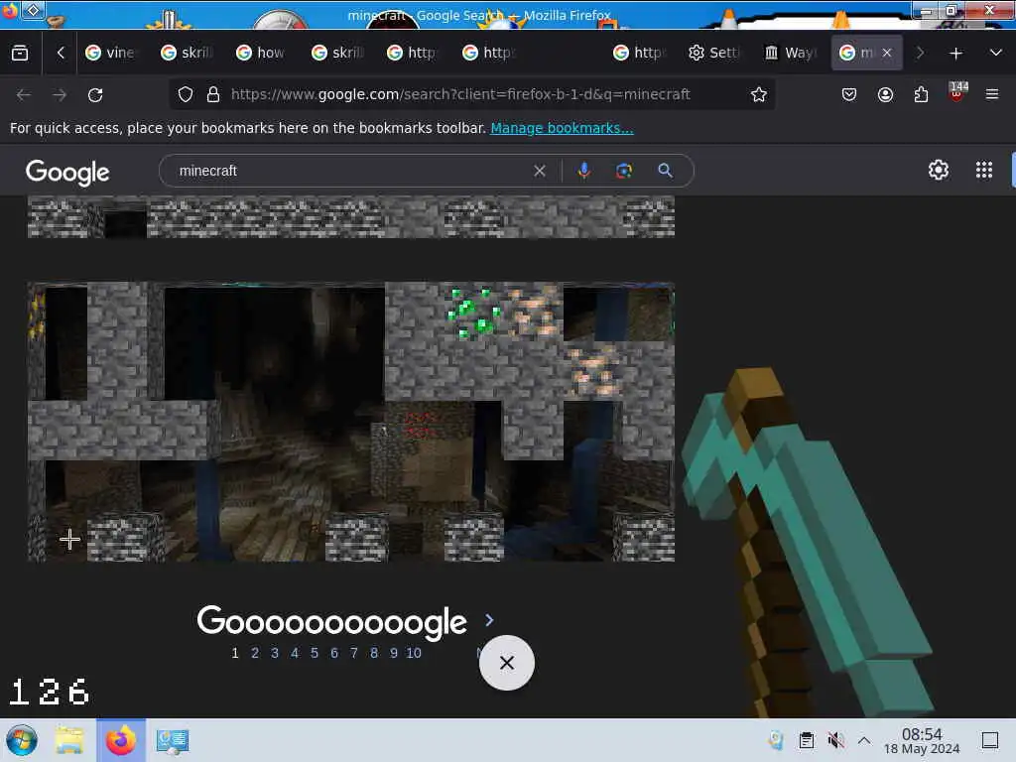Open uBlock extension with 144 badge
This screenshot has width=1016, height=762.
[957, 92]
